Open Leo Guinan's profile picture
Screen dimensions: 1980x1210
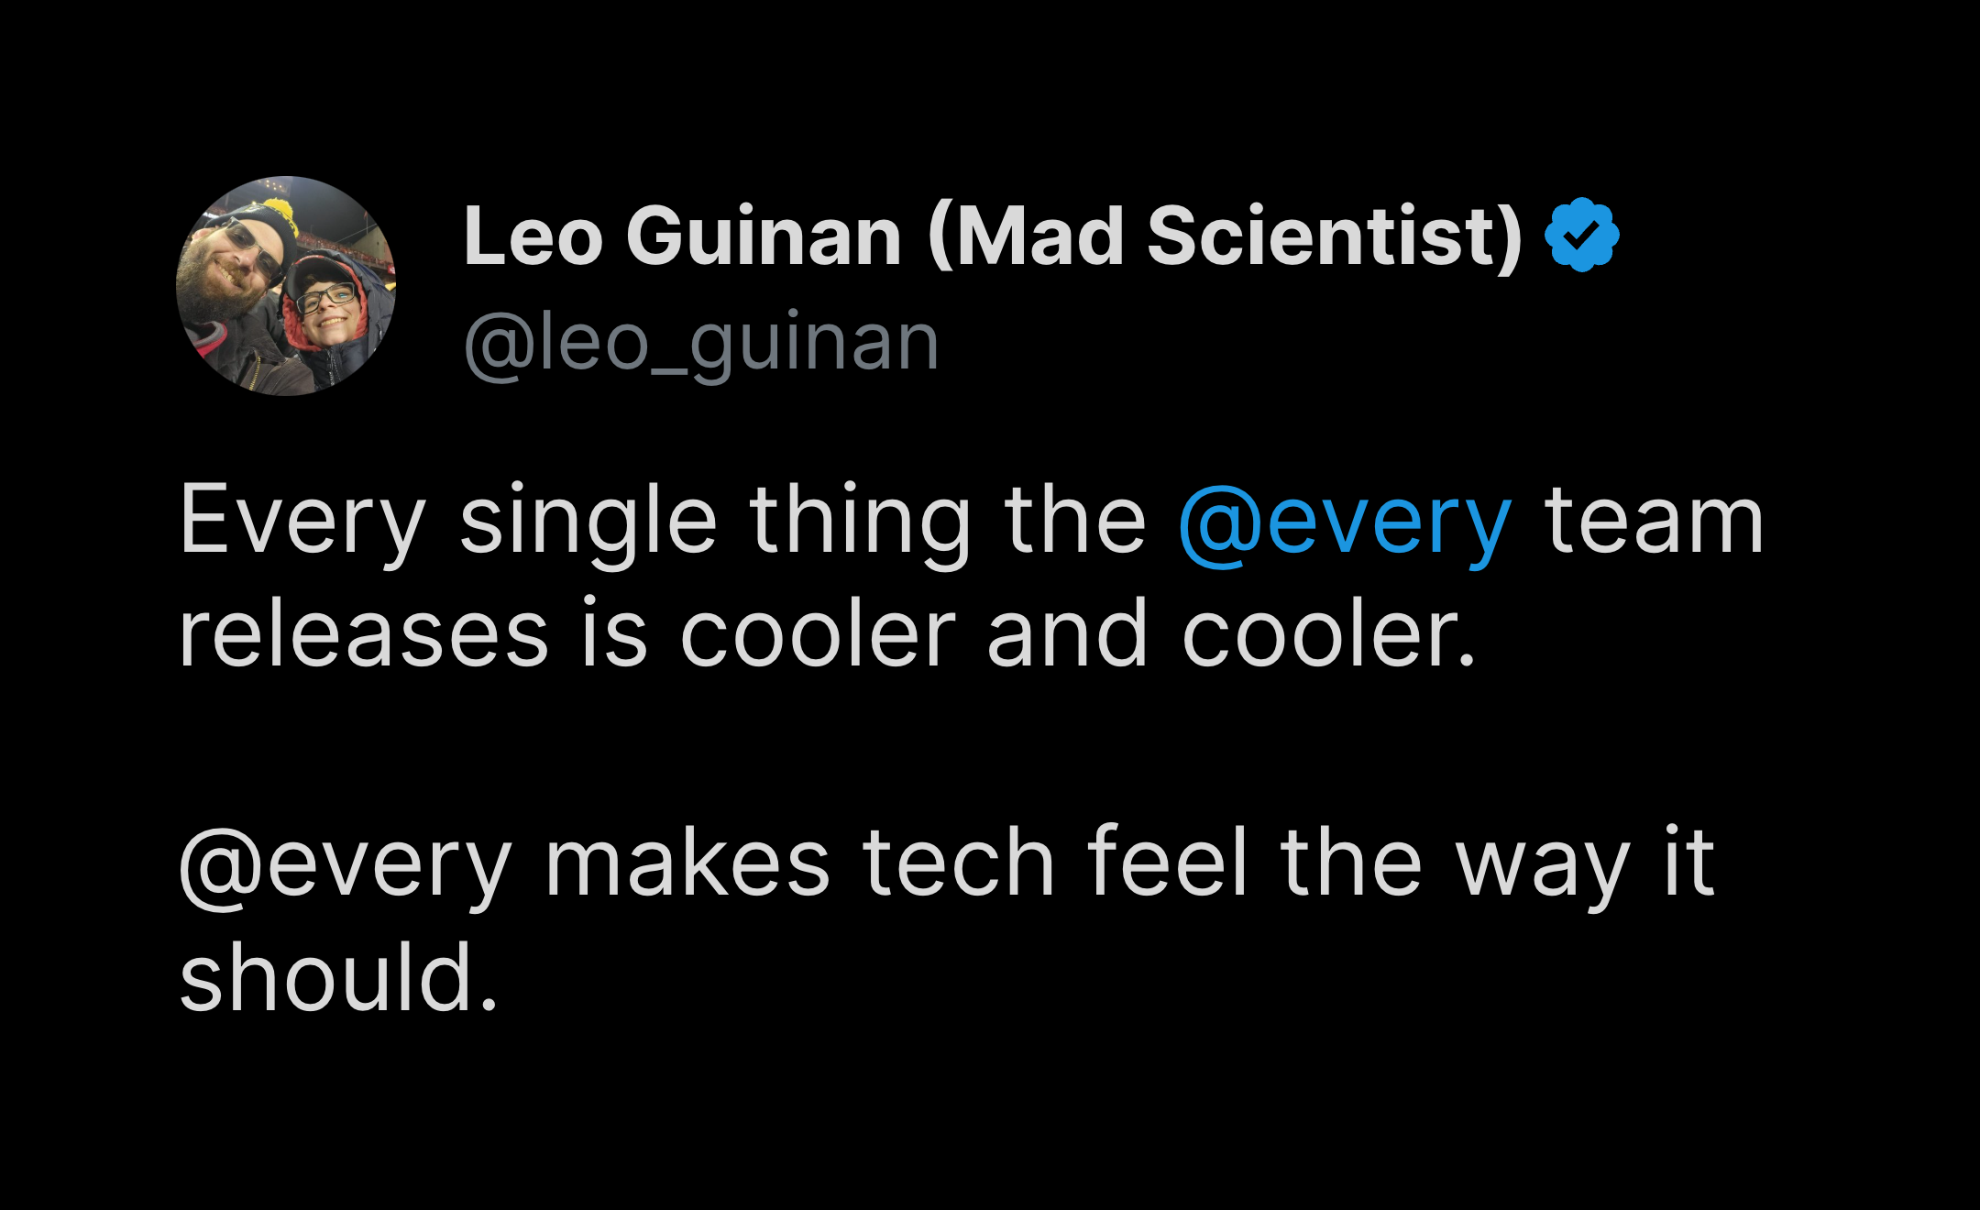[286, 286]
